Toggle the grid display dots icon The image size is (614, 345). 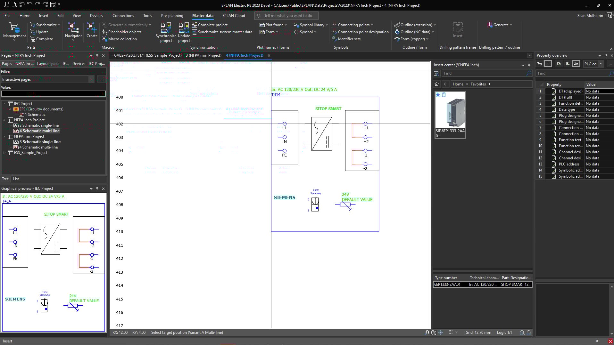(451, 333)
